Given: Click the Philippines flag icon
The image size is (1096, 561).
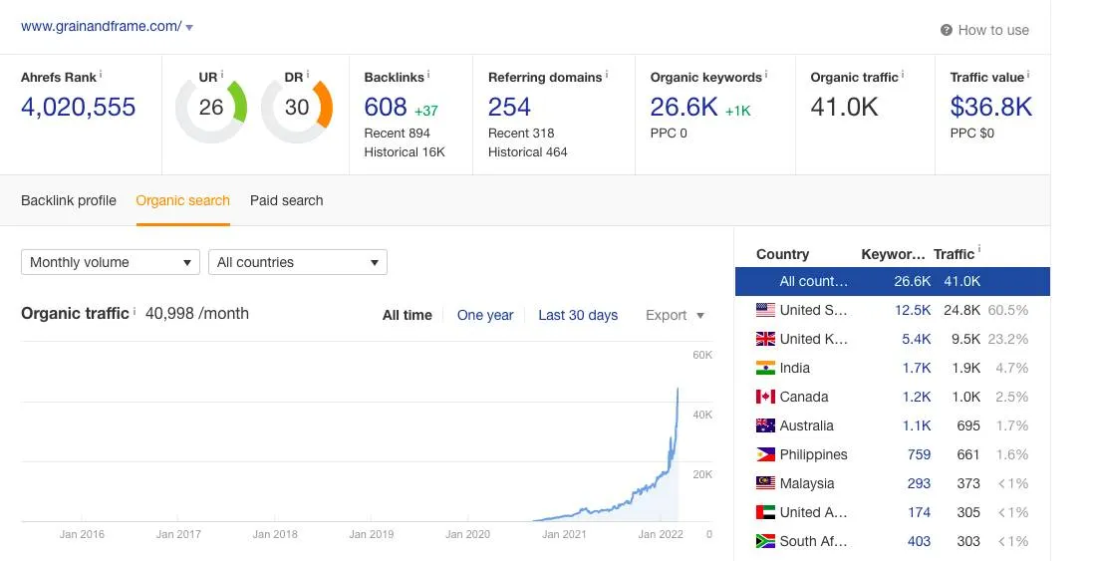Looking at the screenshot, I should pos(765,454).
